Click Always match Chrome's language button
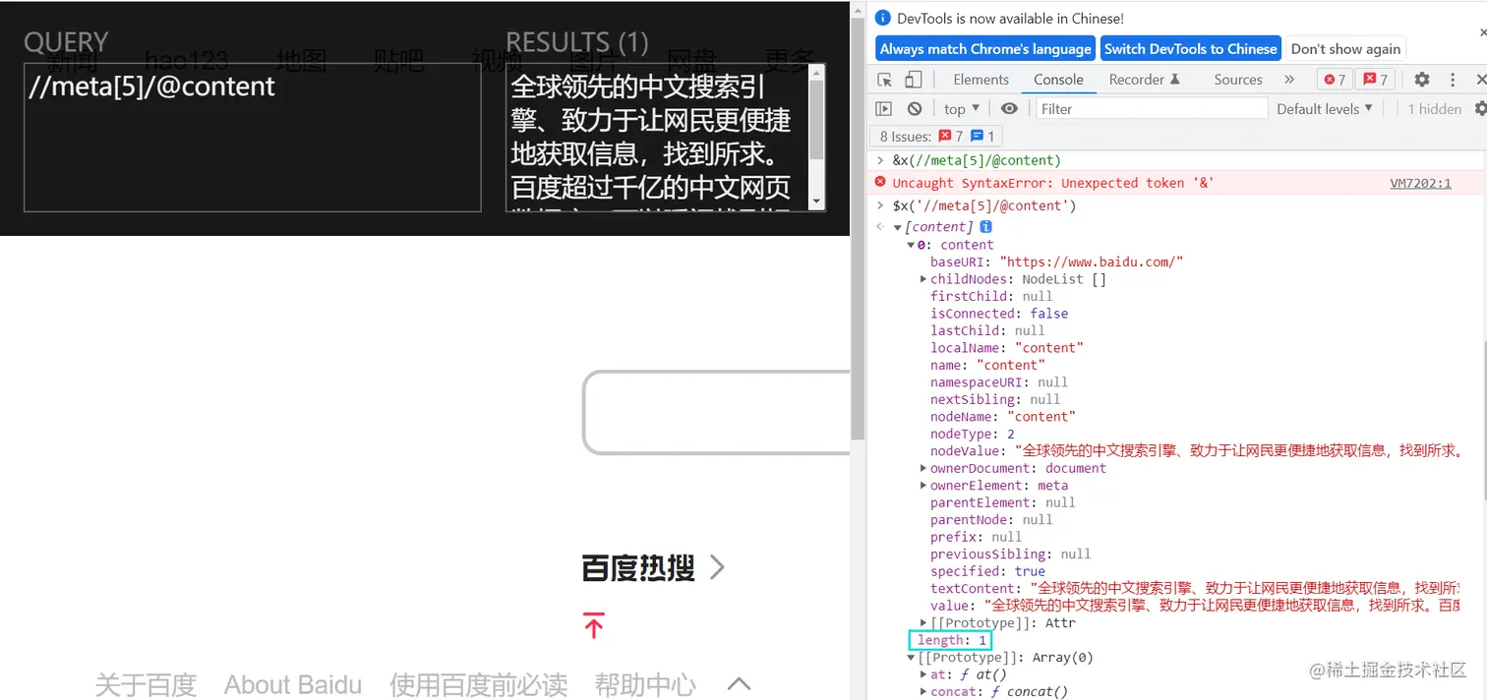This screenshot has width=1487, height=700. pos(985,49)
